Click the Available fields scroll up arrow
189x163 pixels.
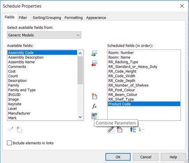(x=80, y=53)
